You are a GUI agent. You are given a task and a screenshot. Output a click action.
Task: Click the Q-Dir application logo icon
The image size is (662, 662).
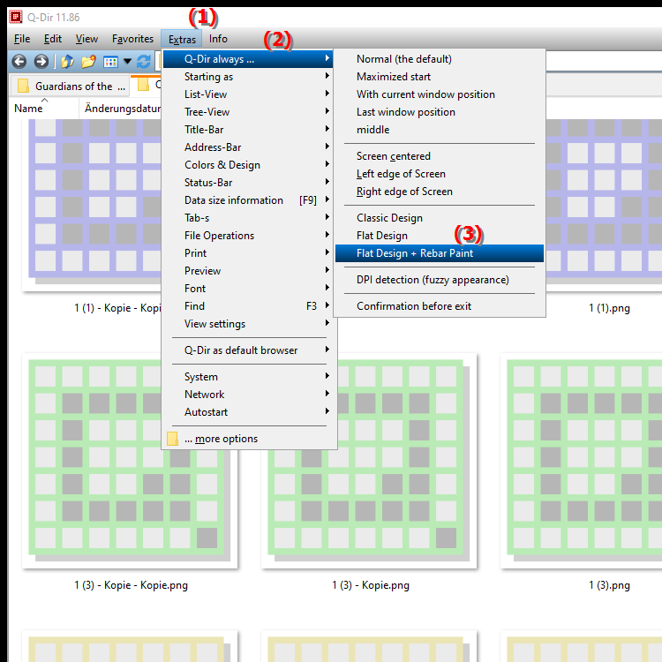[16, 17]
